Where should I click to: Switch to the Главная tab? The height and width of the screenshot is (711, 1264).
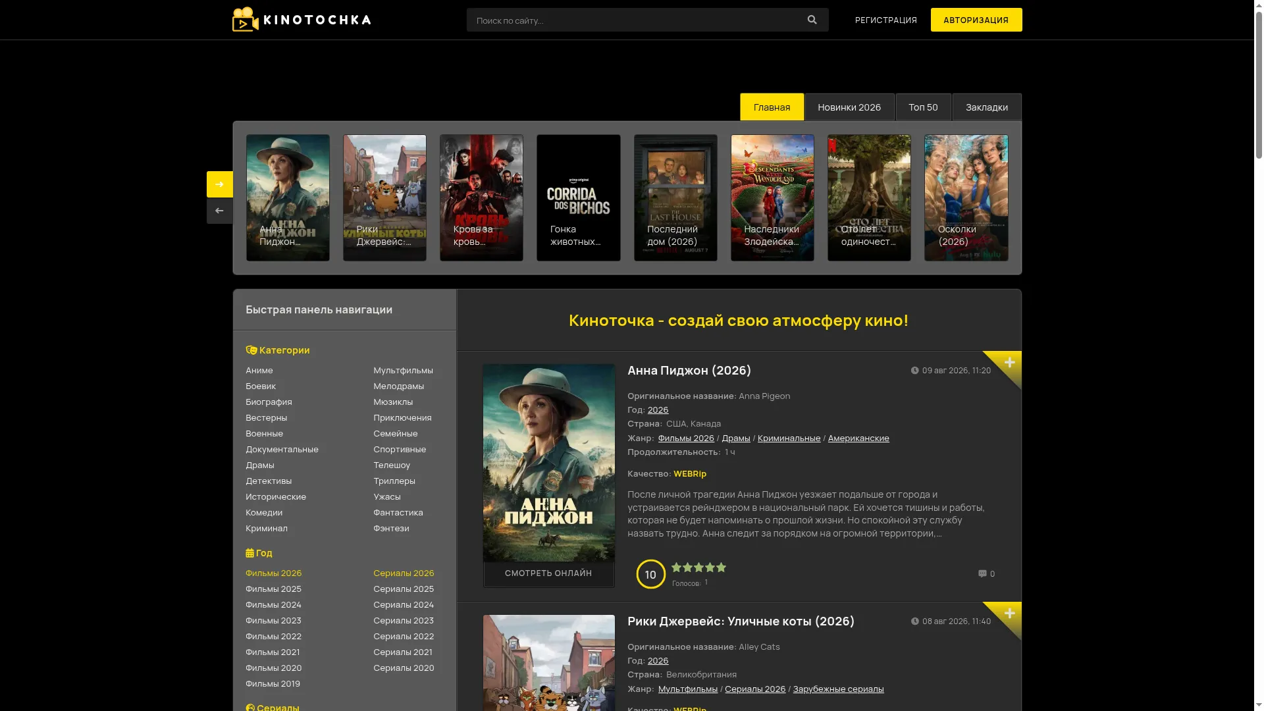[x=772, y=107]
